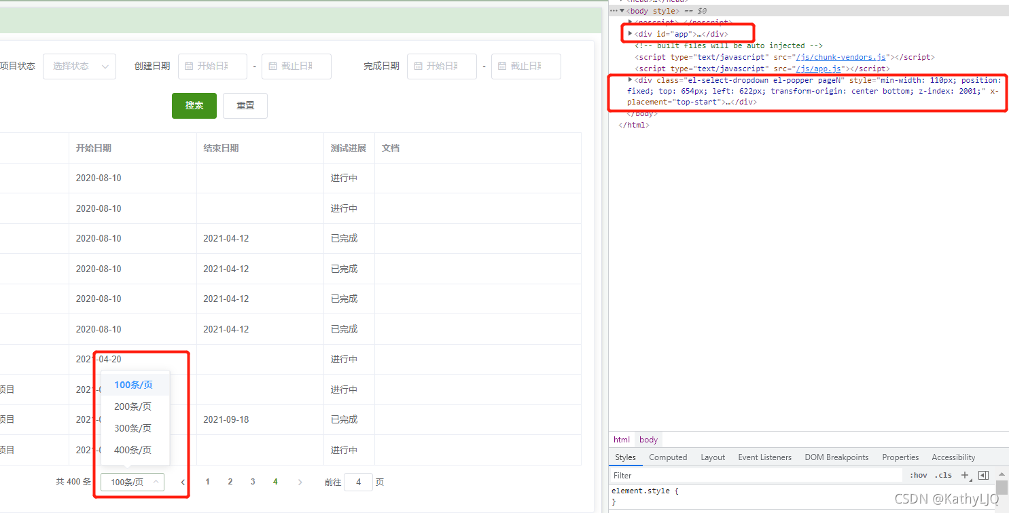
Task: Click the 完成日期 start date input
Action: pyautogui.click(x=442, y=66)
